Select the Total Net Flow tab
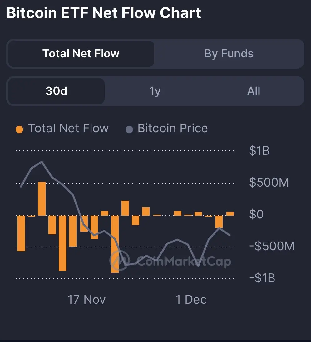This screenshot has width=311, height=342. coord(81,54)
